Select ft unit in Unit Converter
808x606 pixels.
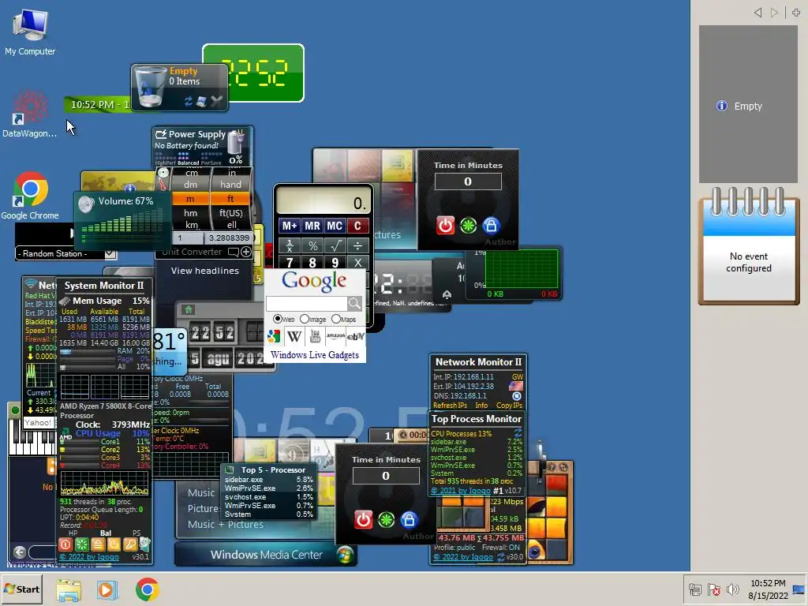230,199
